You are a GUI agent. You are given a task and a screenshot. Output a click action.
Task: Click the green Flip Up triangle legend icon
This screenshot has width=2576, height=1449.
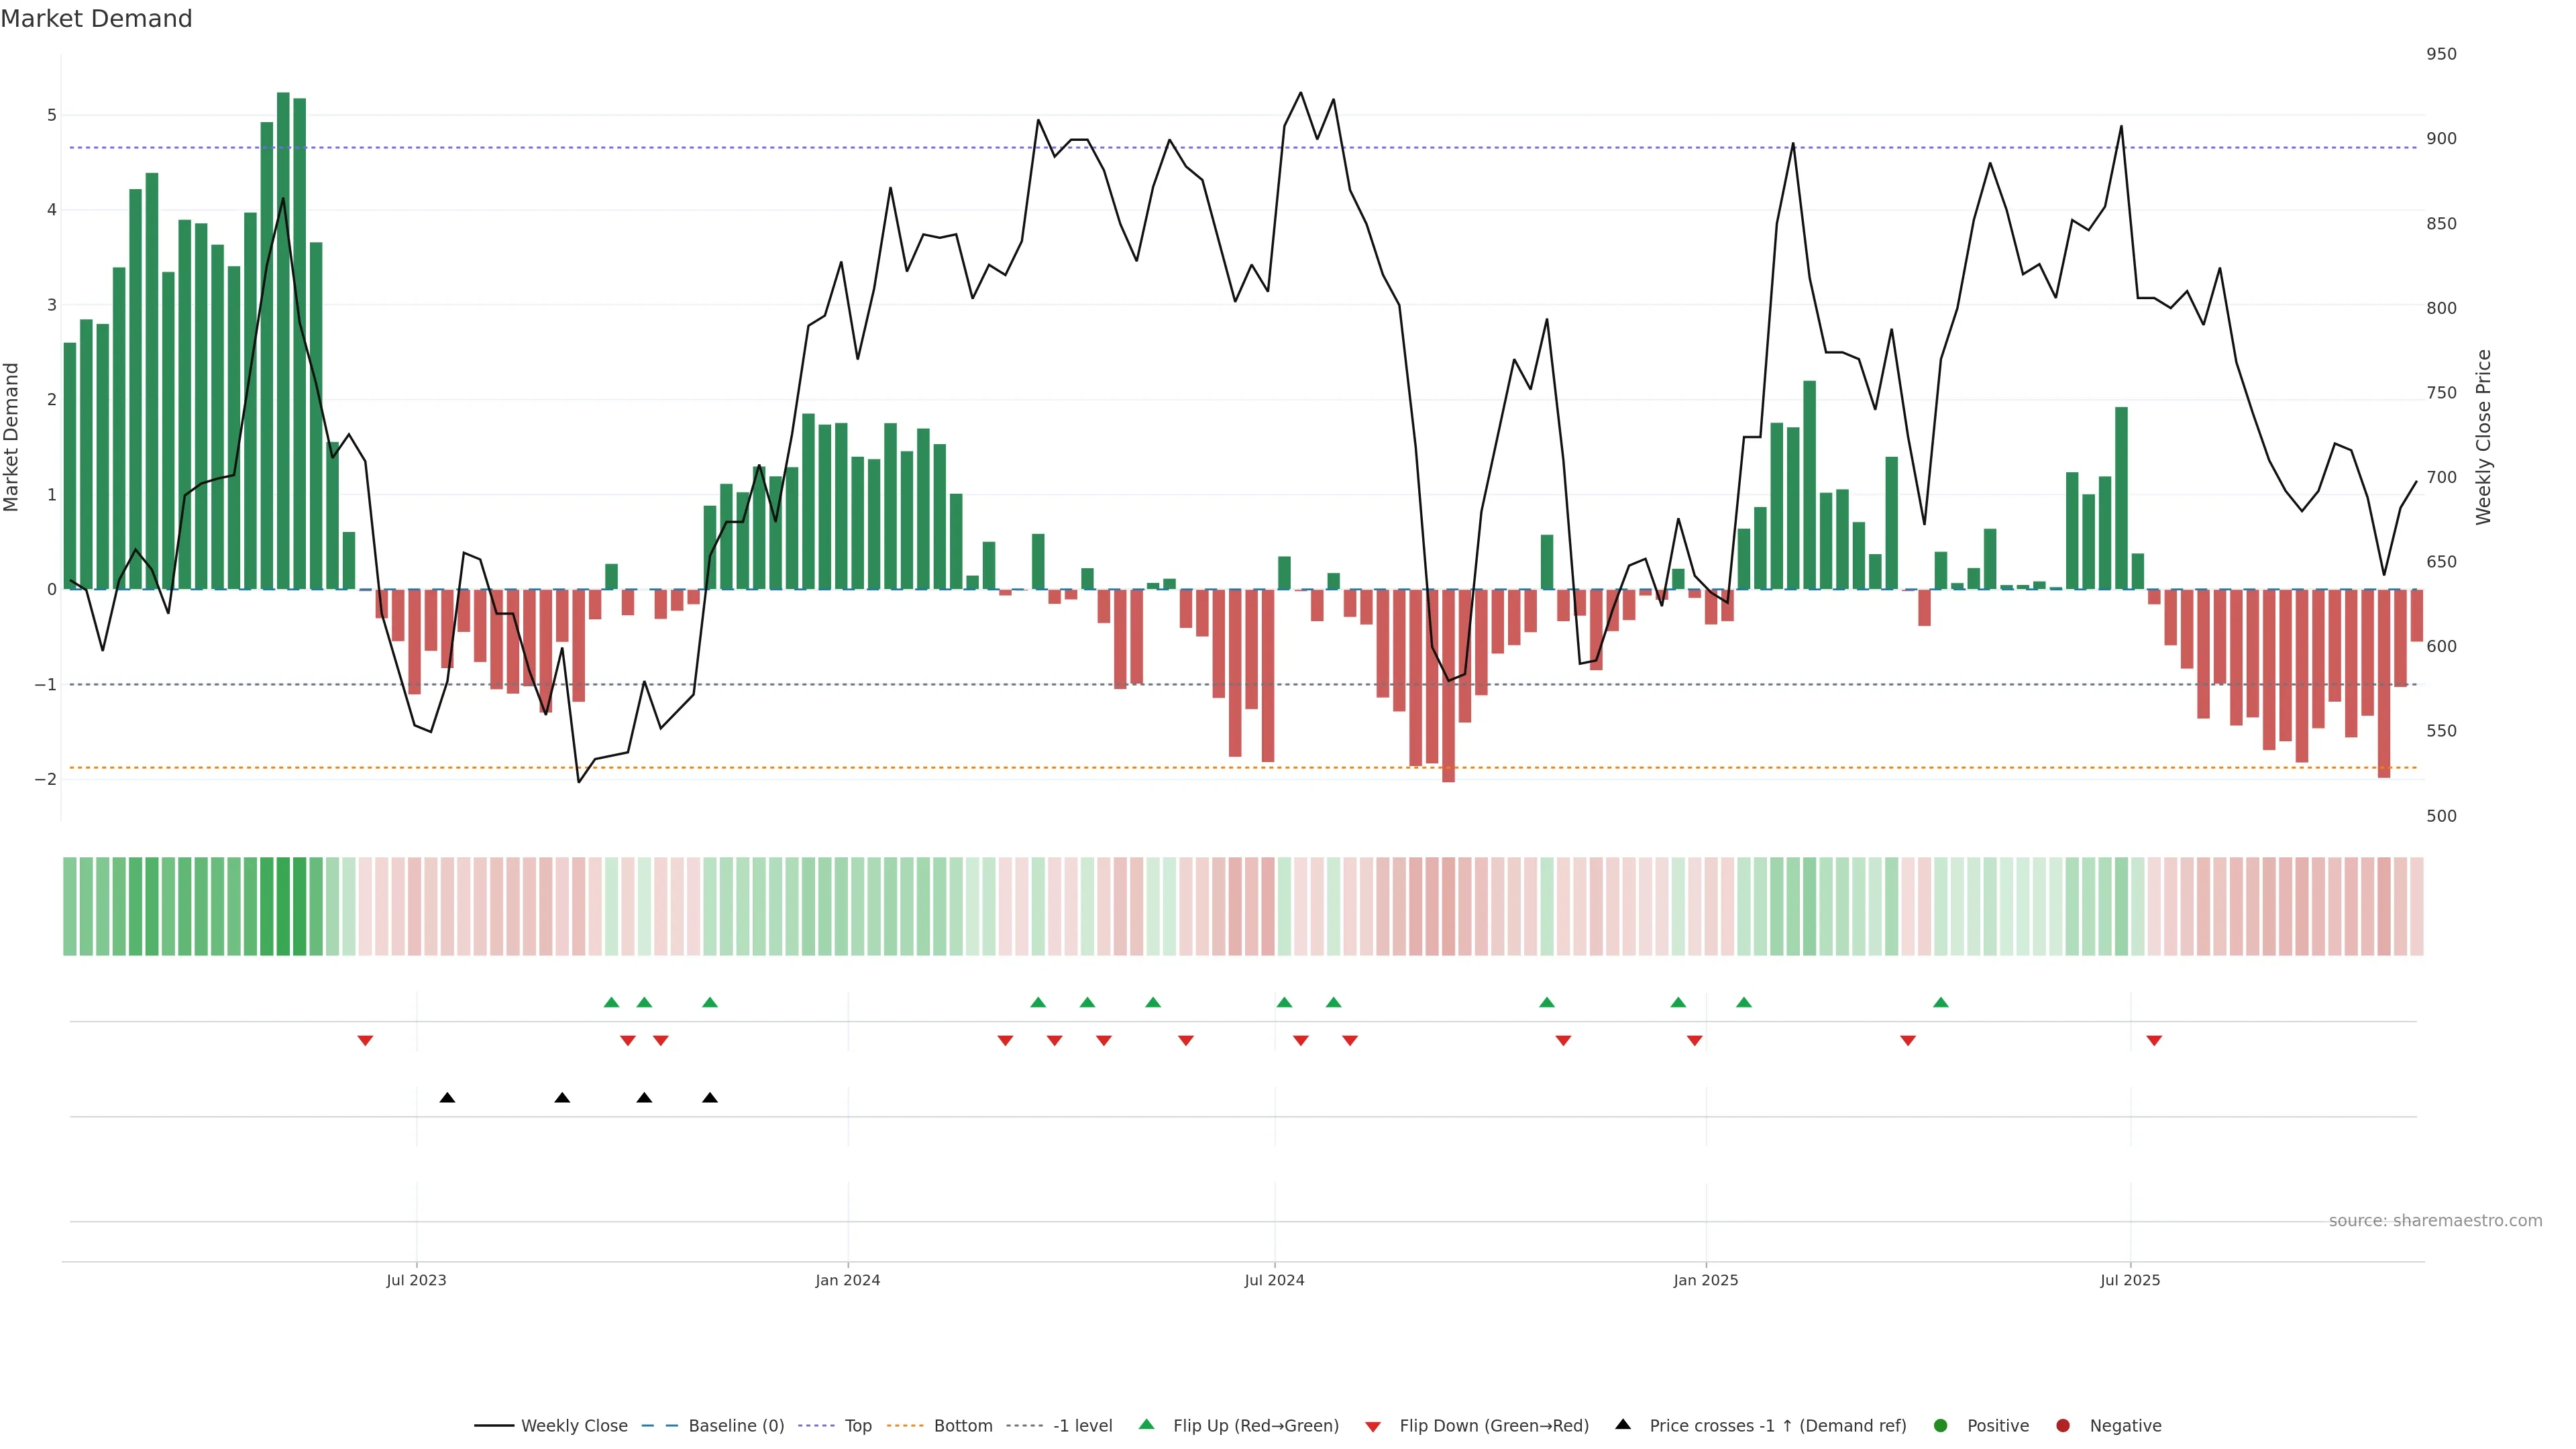pyautogui.click(x=1146, y=1424)
